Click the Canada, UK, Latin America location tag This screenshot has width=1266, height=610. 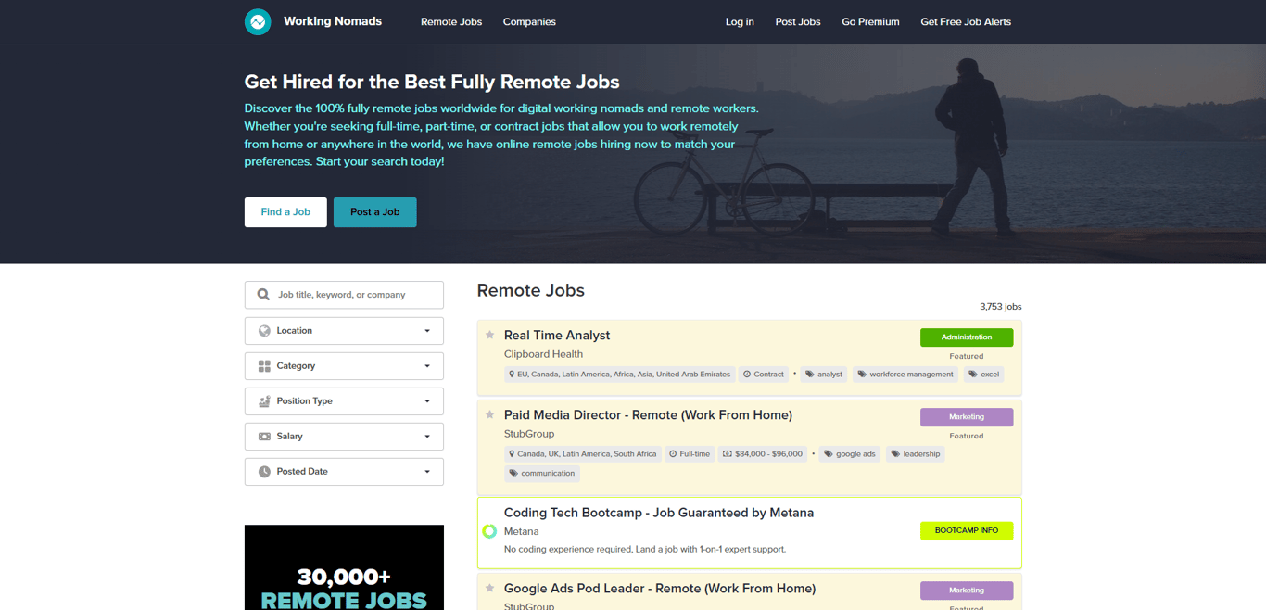tap(582, 454)
